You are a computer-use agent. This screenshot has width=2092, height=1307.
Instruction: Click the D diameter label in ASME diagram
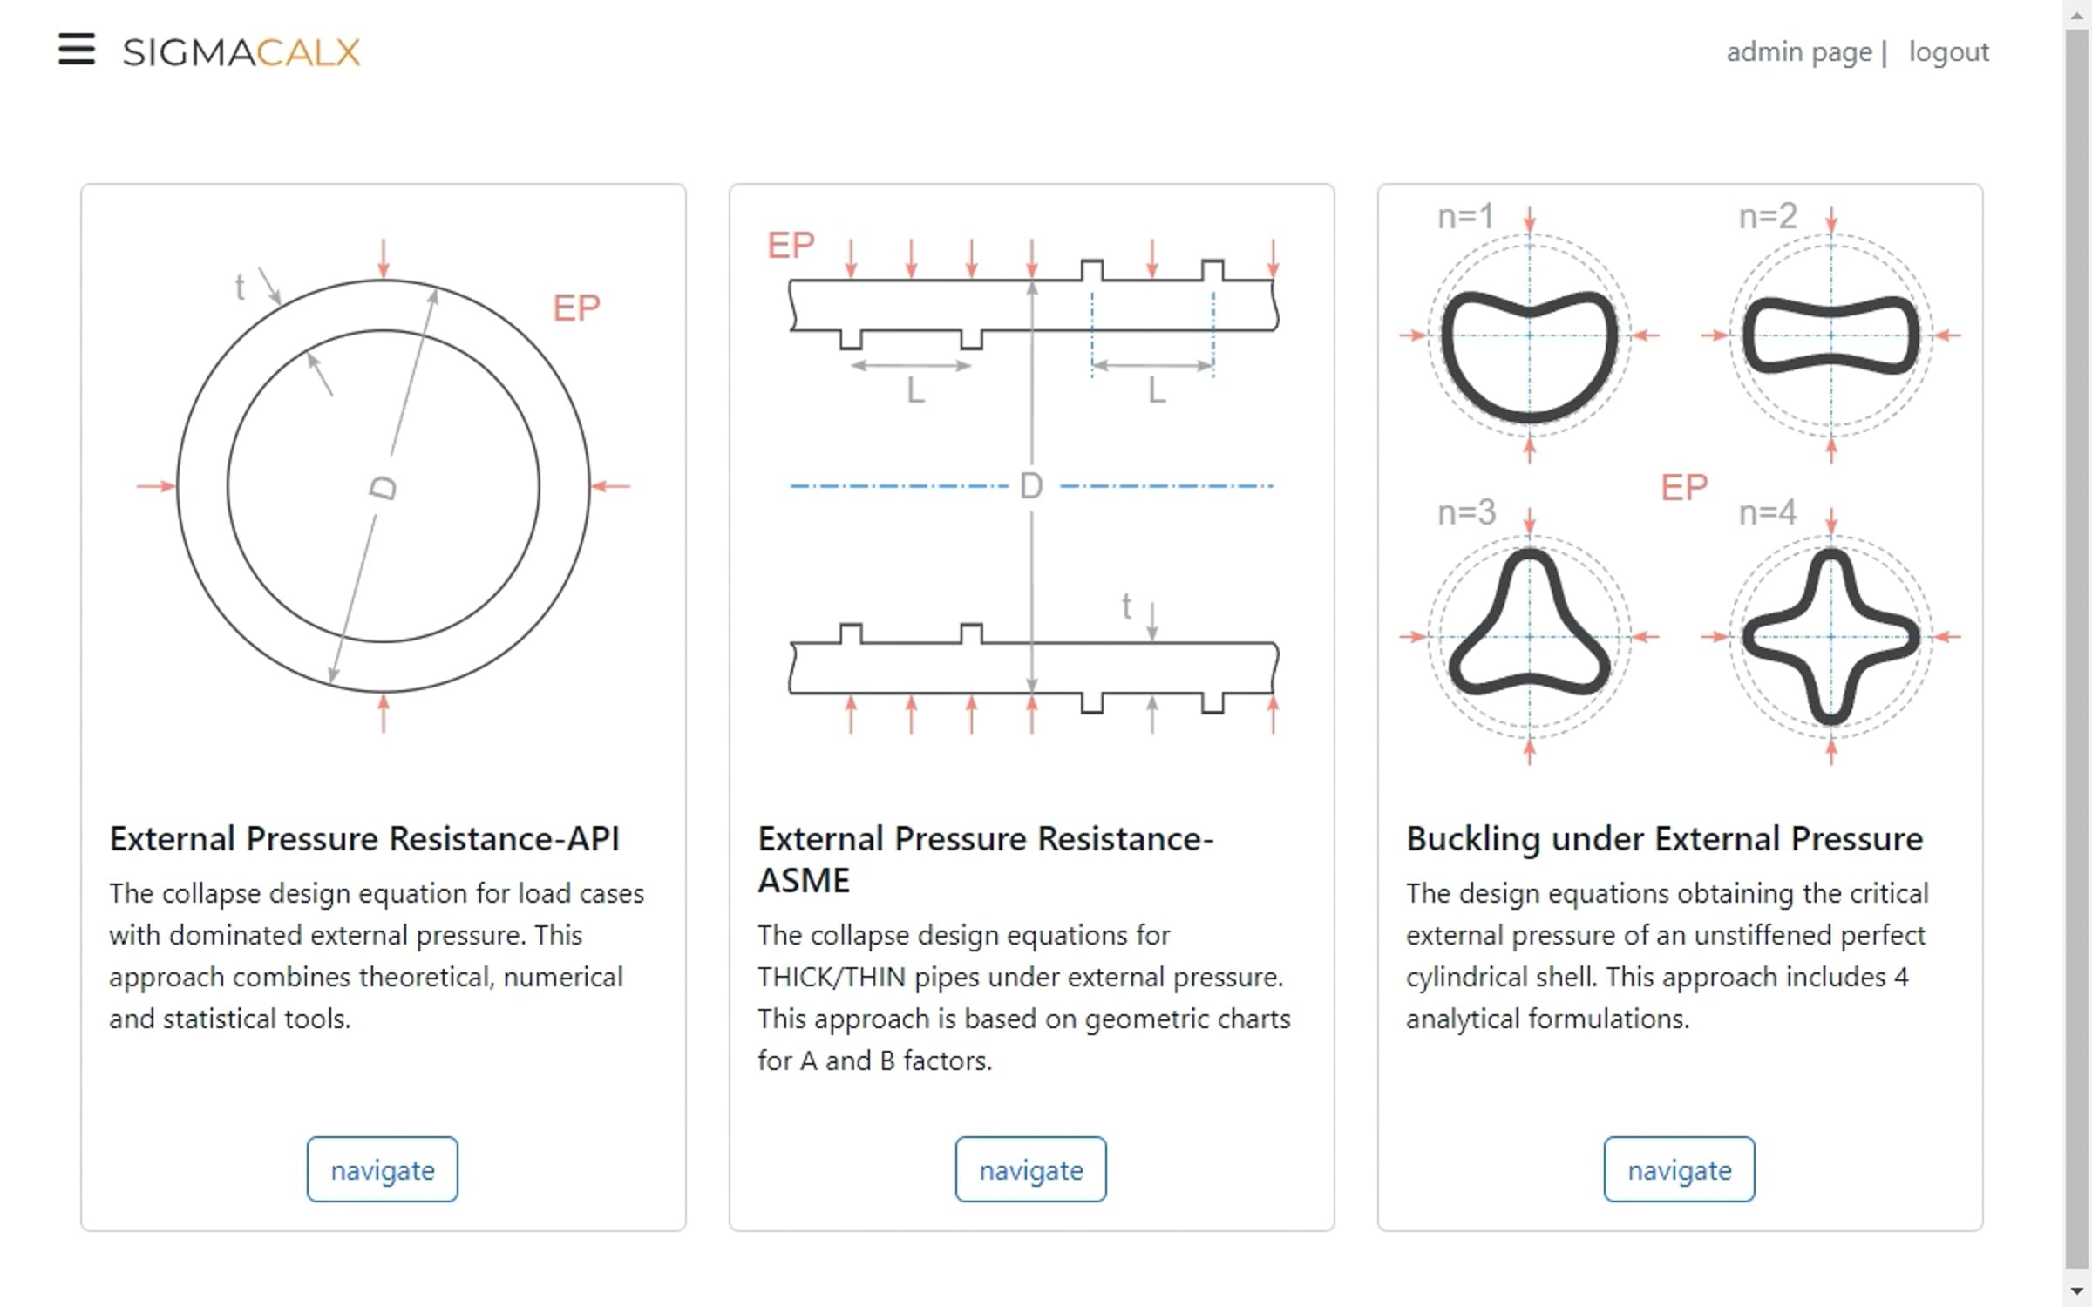coord(1031,485)
